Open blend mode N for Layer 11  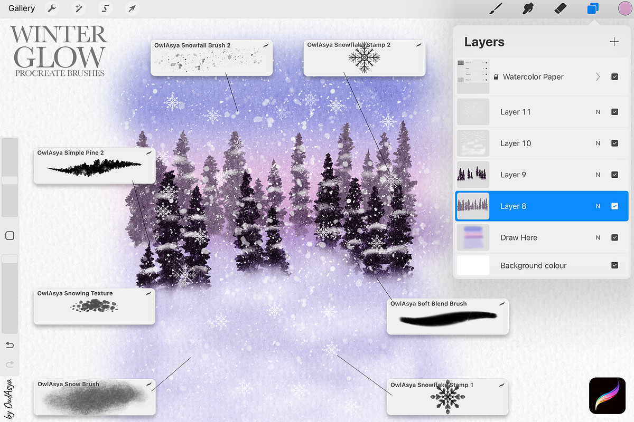(x=598, y=112)
